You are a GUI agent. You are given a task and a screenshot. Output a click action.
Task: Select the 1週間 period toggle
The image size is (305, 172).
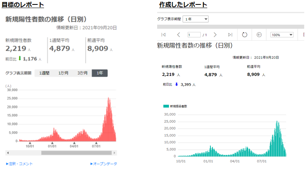click(44, 73)
